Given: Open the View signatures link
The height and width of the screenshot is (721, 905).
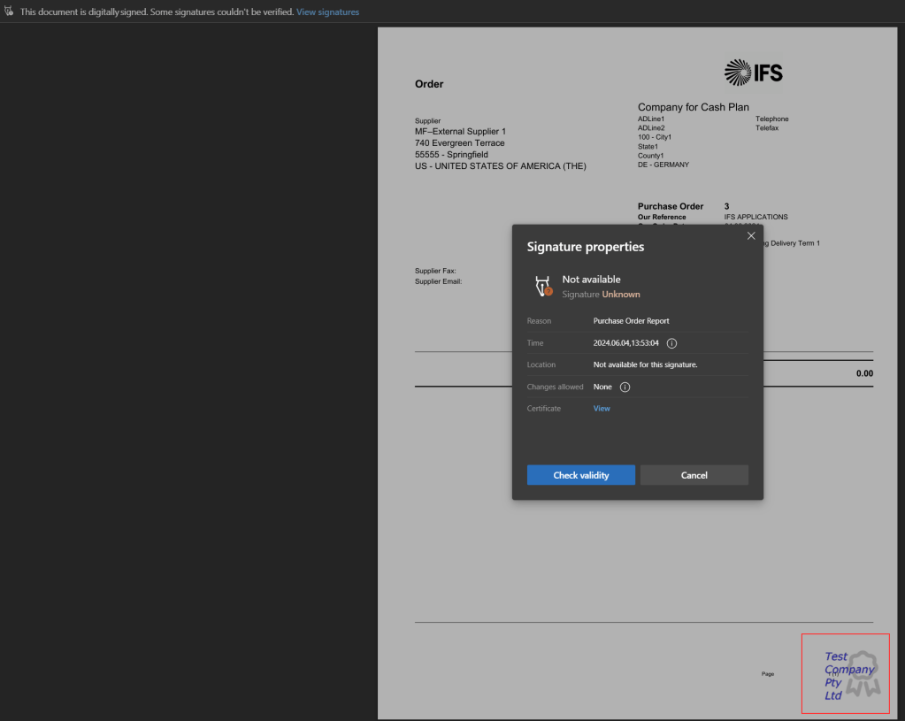Looking at the screenshot, I should 327,12.
